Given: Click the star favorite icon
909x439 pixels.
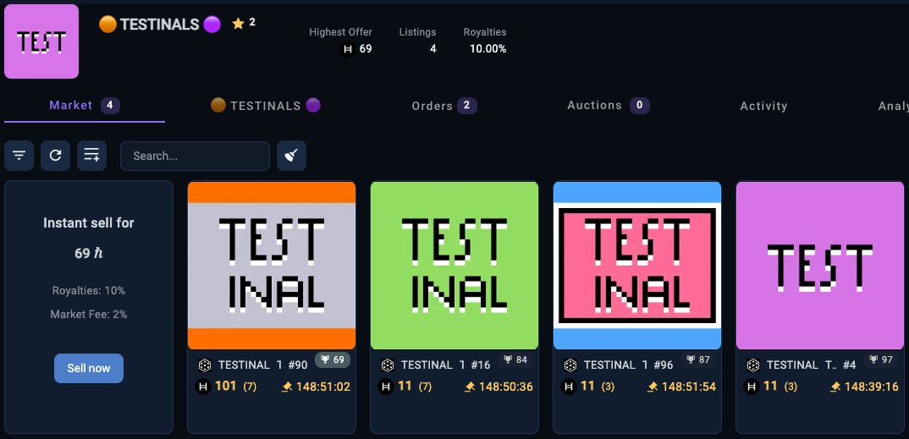Looking at the screenshot, I should 238,24.
